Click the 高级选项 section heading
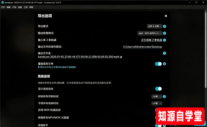The image size is (207, 127). [x=44, y=76]
